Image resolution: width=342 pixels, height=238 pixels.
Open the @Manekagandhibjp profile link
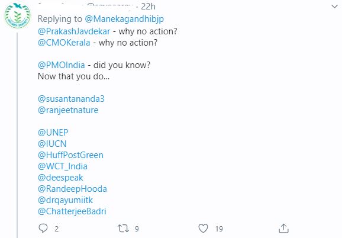coord(124,19)
